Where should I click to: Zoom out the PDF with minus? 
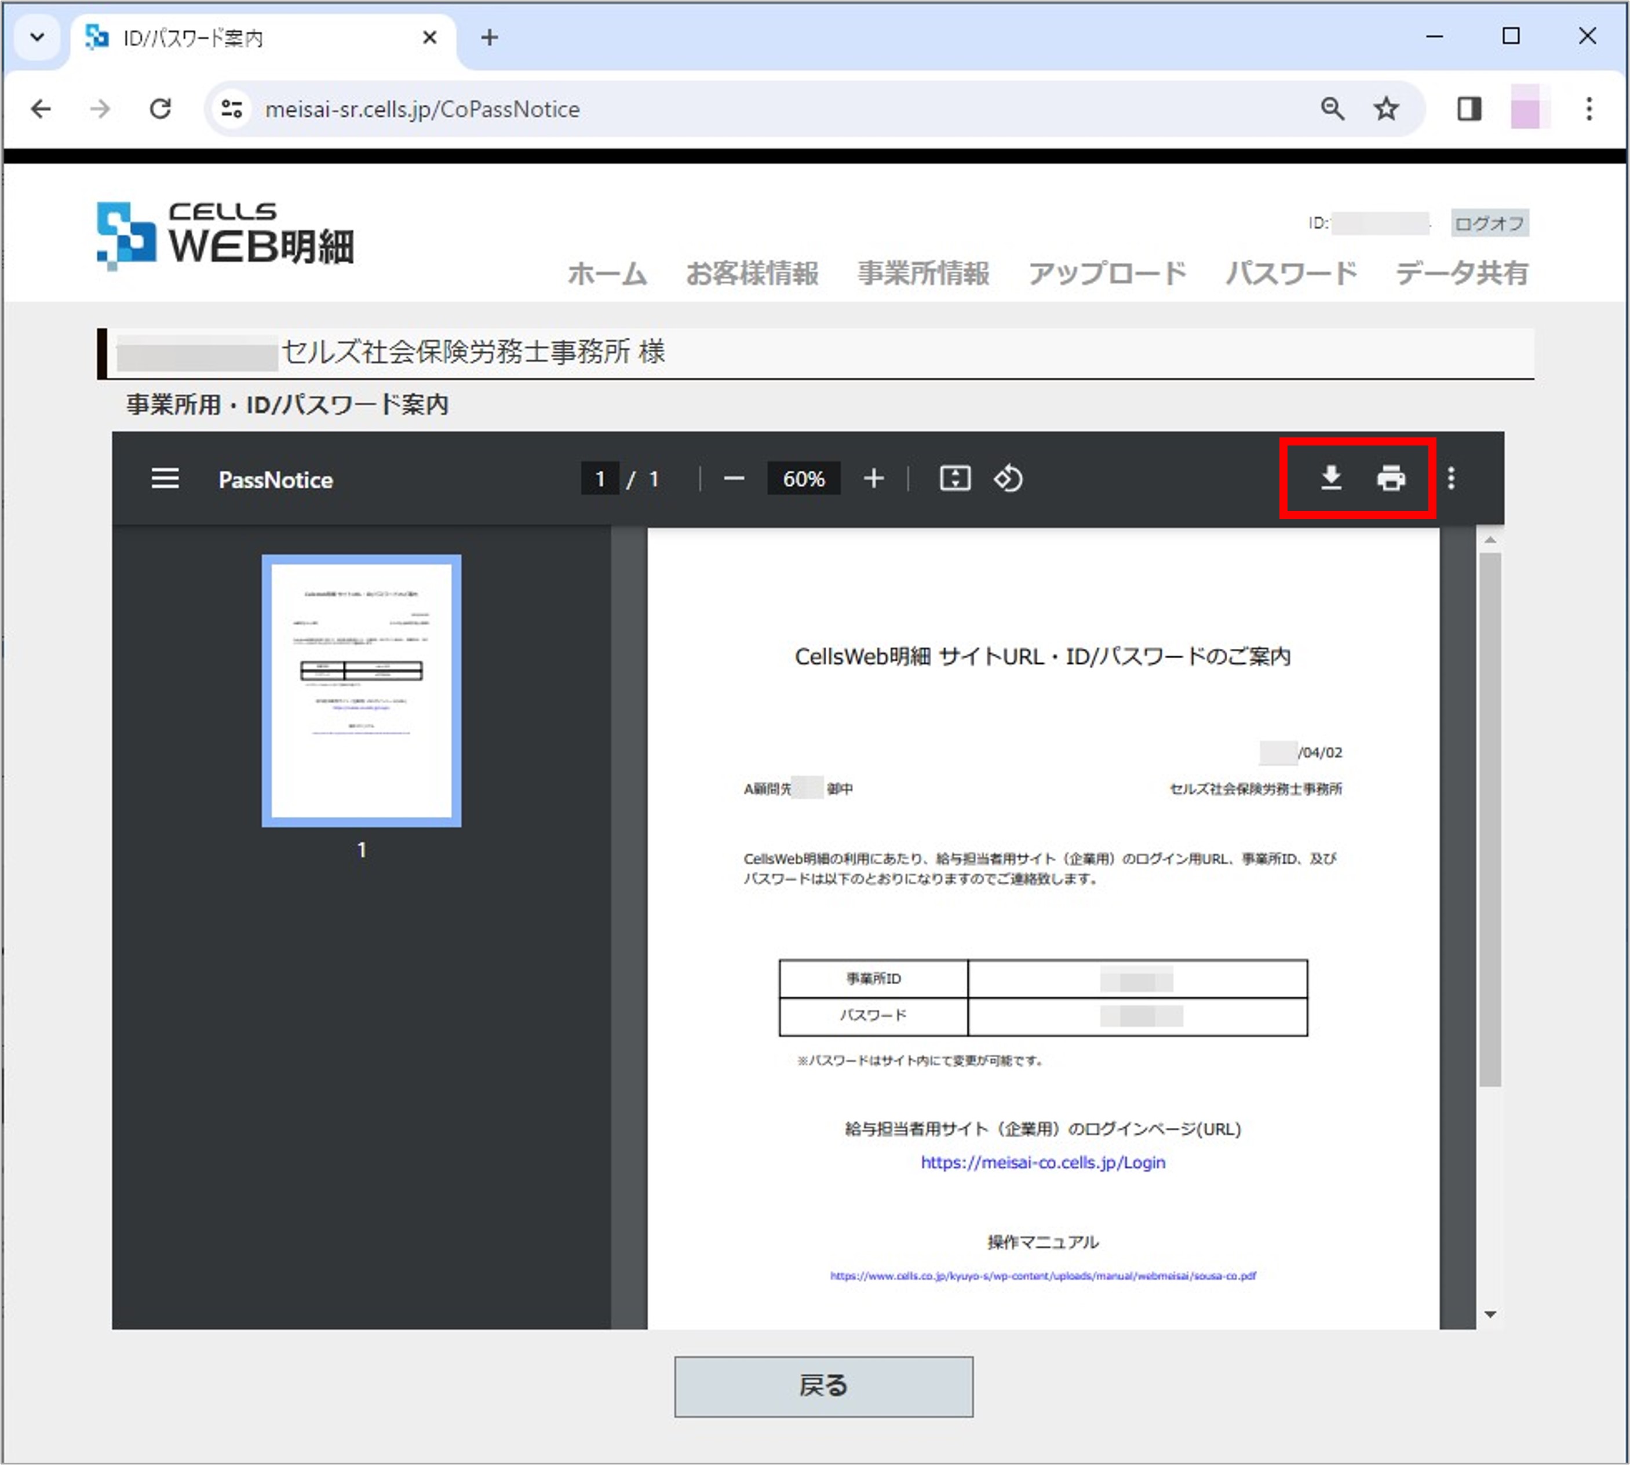[x=734, y=478]
